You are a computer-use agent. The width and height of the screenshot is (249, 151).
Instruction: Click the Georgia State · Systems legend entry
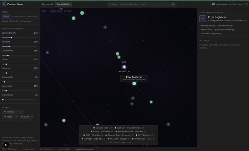click(x=119, y=135)
